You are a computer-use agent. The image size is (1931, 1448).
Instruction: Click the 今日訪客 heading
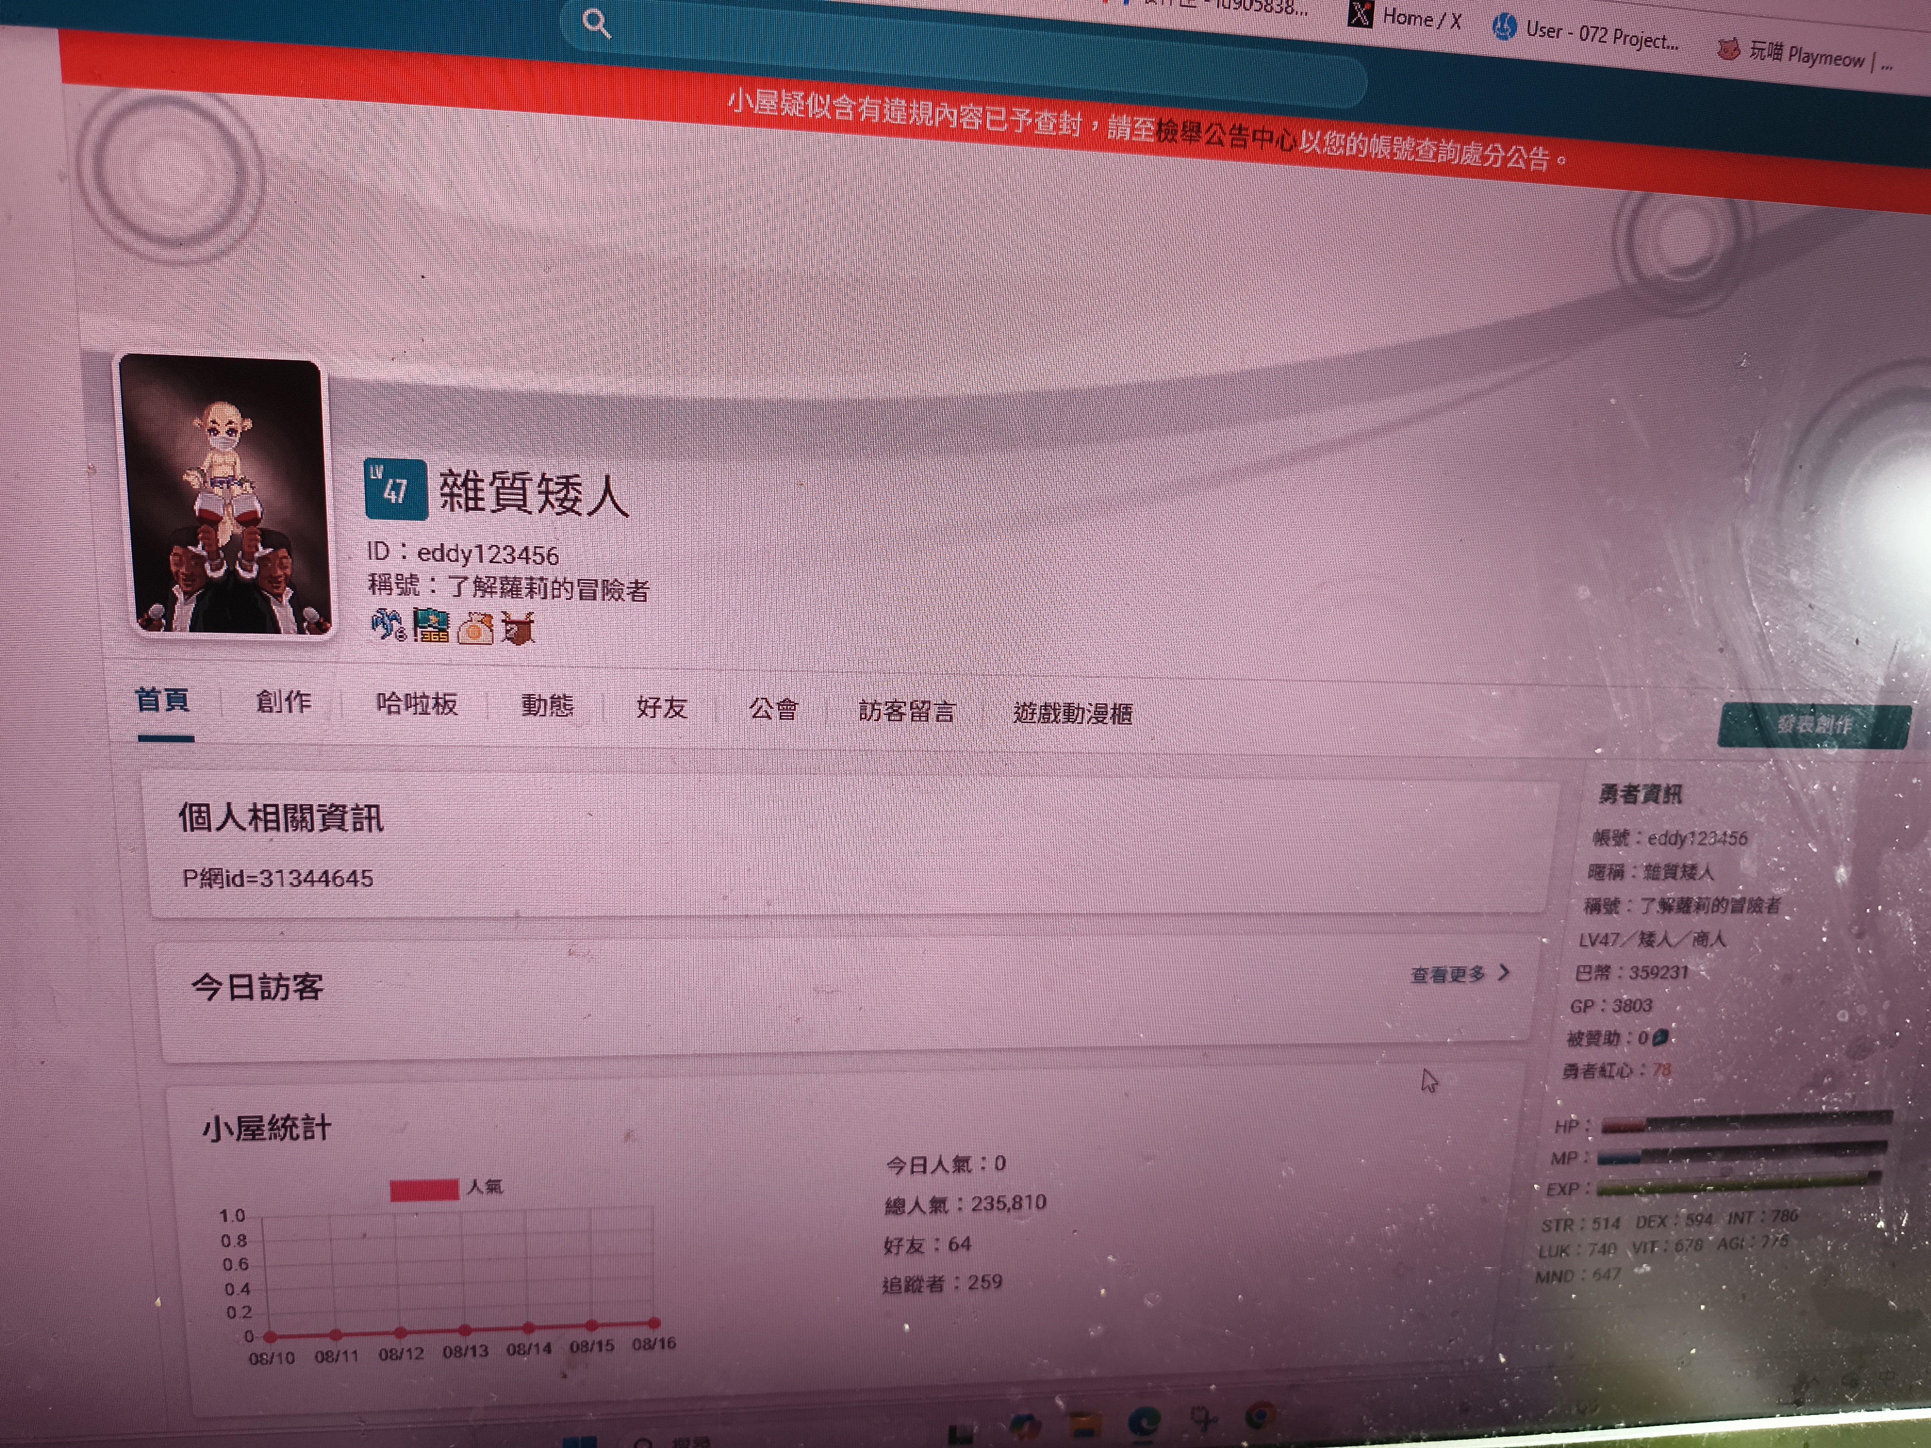click(257, 987)
